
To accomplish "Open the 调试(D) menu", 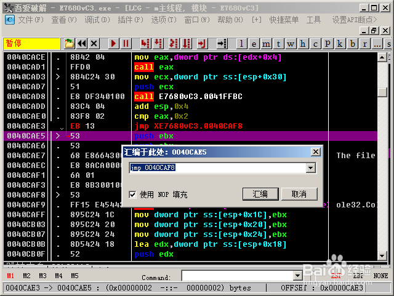I will (x=97, y=20).
